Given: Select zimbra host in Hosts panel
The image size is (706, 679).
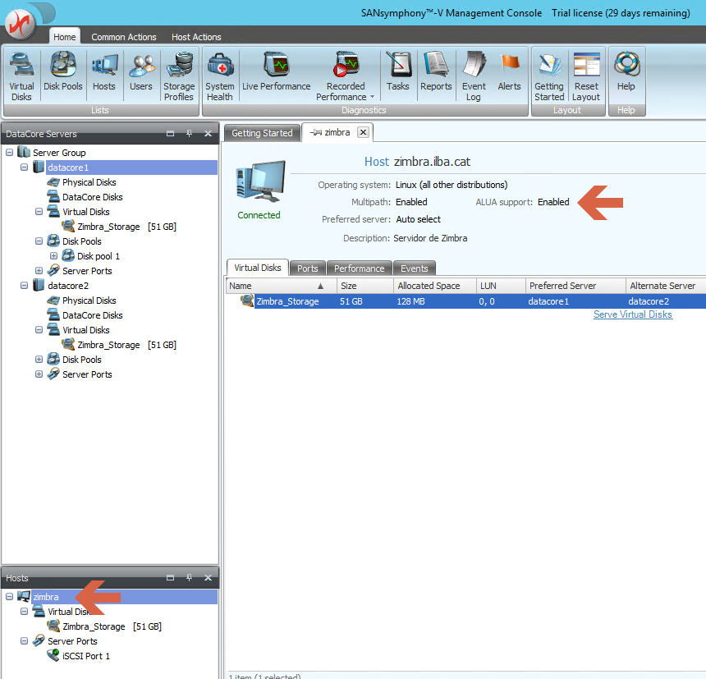Looking at the screenshot, I should click(46, 597).
